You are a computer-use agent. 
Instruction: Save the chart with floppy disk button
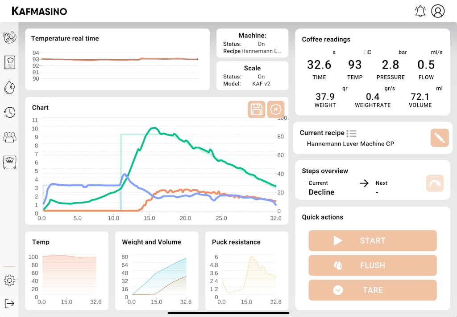[257, 110]
